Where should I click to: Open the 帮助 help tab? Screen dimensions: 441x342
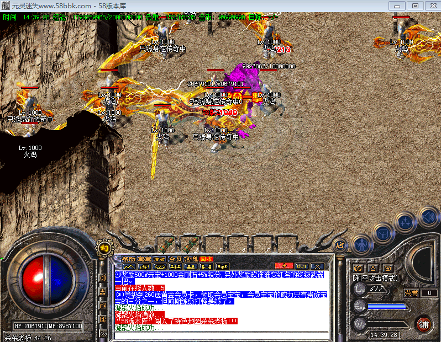point(129,259)
